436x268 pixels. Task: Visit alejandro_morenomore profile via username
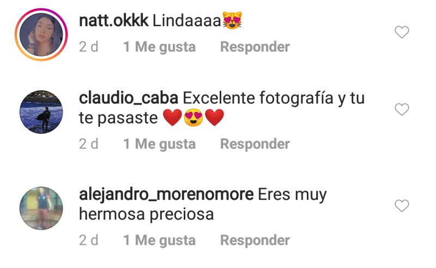tap(166, 195)
